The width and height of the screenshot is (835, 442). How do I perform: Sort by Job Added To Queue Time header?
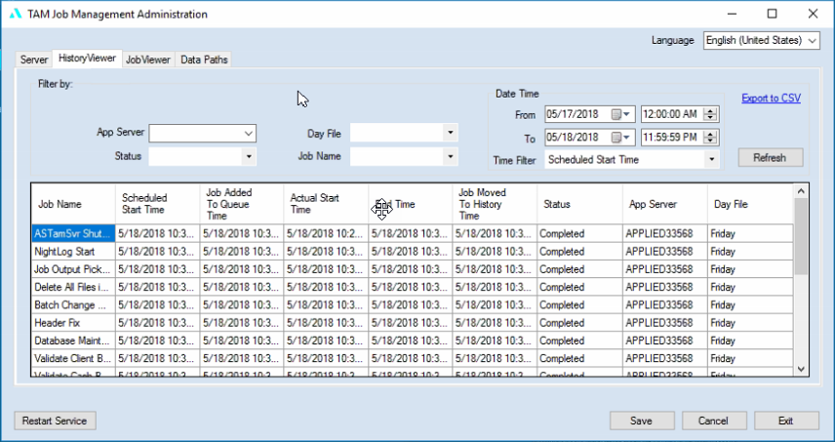[x=242, y=204]
